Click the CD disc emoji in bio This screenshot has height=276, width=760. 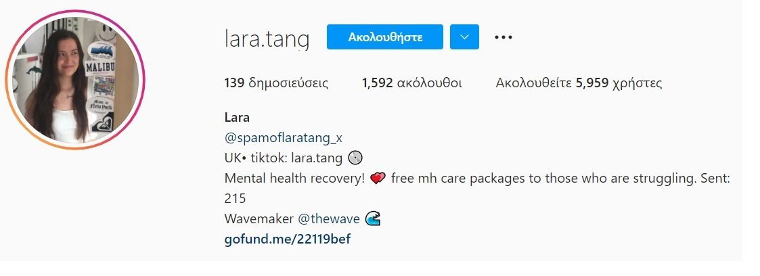click(x=355, y=158)
